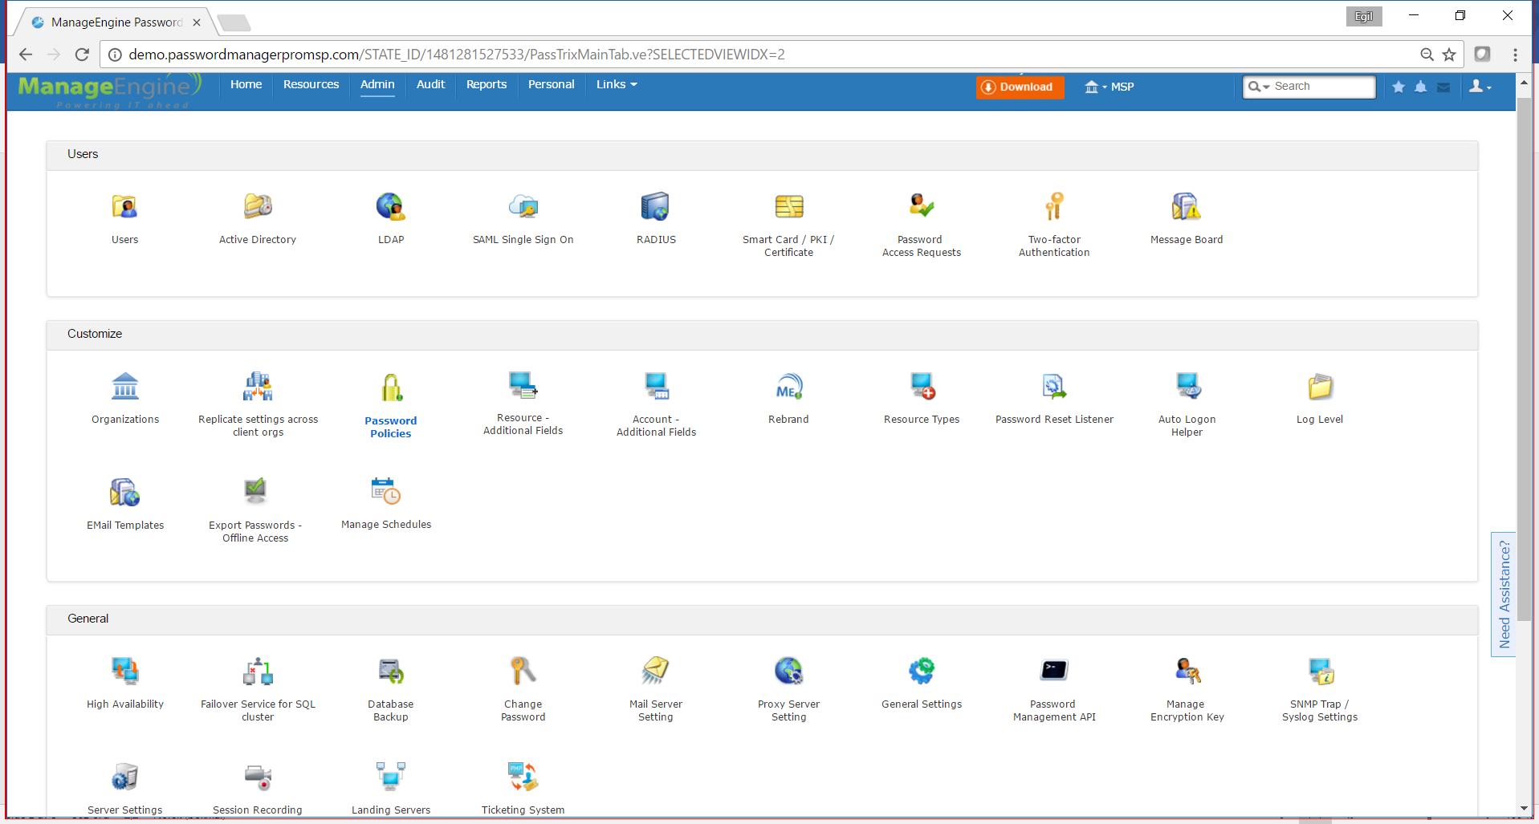Open Account - Additional Fields icon
1539x824 pixels.
click(x=657, y=386)
